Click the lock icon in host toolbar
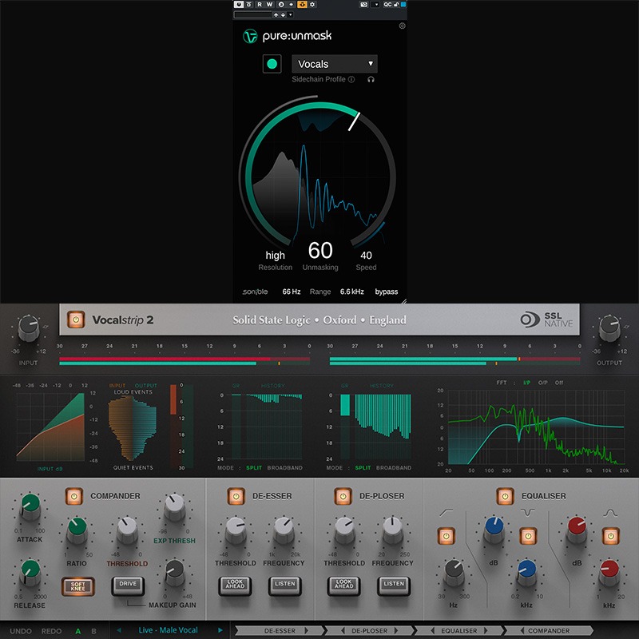This screenshot has width=639, height=639. [x=396, y=5]
